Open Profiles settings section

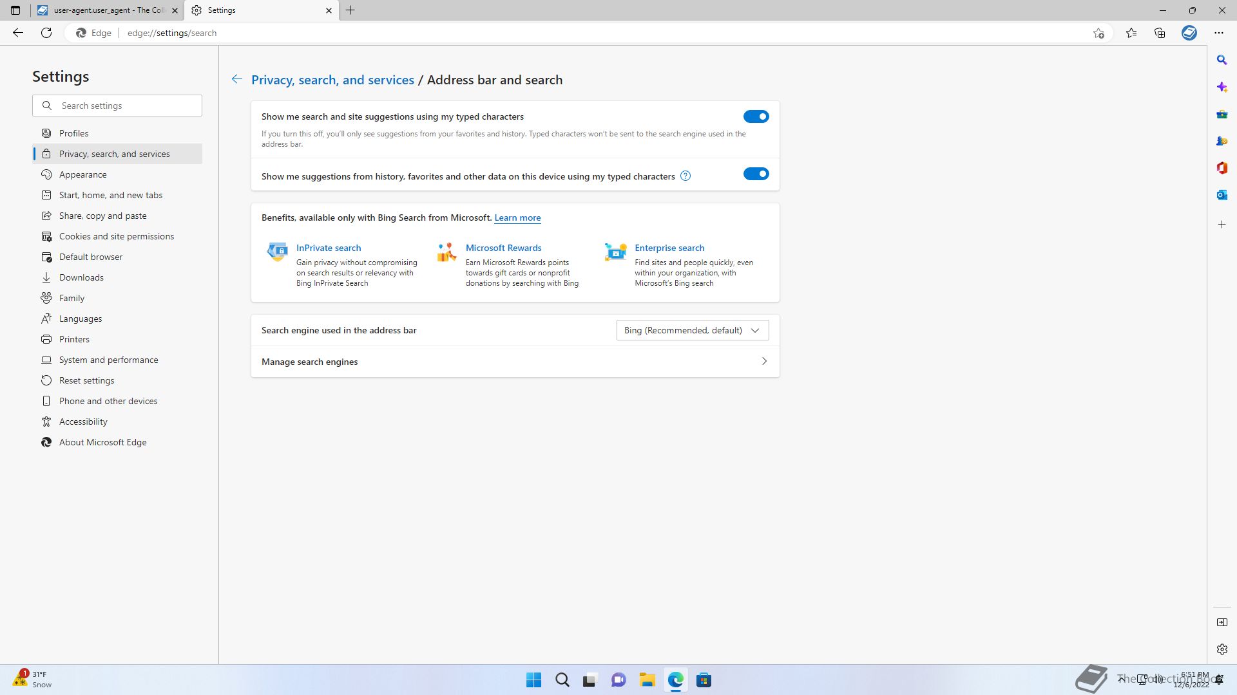click(117, 133)
